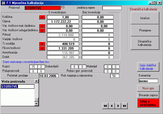Image resolution: width=163 pixels, height=114 pixels.
Task: Edit second Materijal days field
Action: [116, 67]
